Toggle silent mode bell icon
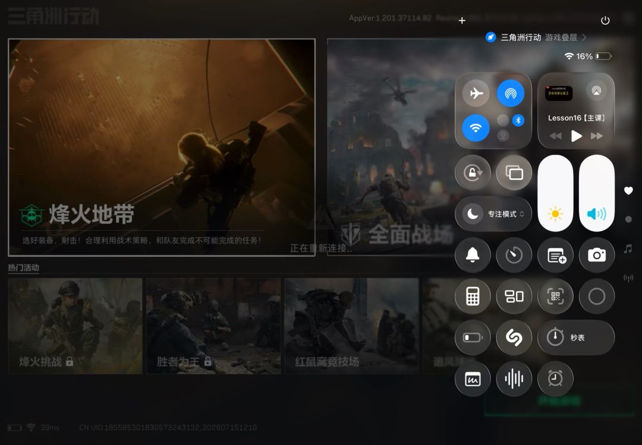 click(473, 255)
